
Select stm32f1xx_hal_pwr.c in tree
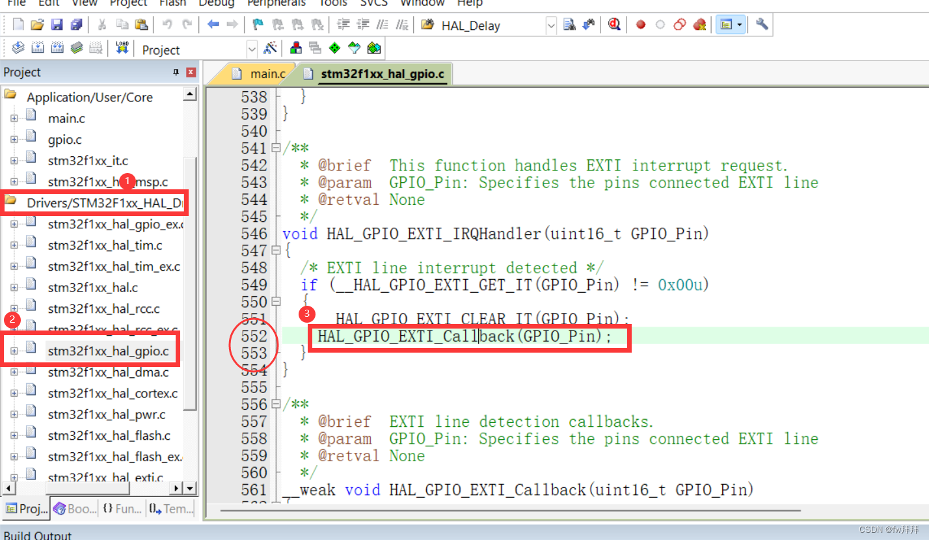(107, 414)
